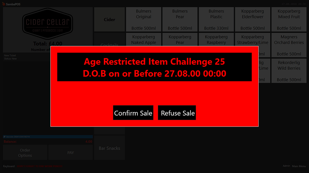309x173 pixels.
Task: Click the SambaPOS logo icon
Action: tap(4, 4)
